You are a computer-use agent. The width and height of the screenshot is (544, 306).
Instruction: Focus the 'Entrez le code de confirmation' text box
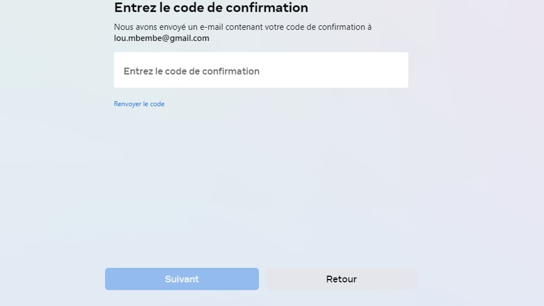[x=261, y=70]
